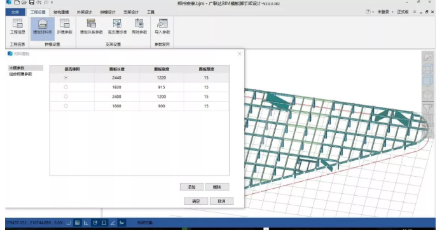Open the 文件 file menu
Screen dimensions: 442x232
pos(15,12)
